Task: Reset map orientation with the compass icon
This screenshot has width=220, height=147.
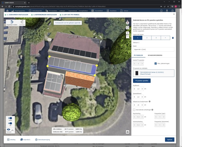Action: pos(127,23)
